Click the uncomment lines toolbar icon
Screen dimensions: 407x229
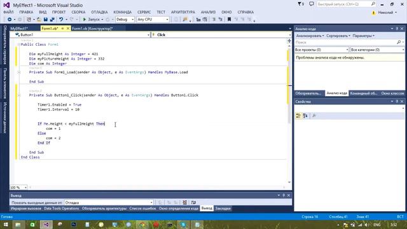(221, 20)
